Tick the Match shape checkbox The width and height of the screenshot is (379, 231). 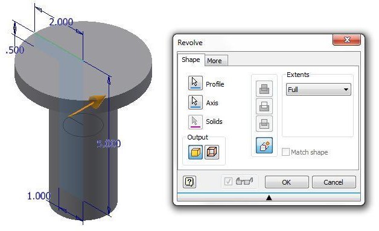[x=285, y=152]
